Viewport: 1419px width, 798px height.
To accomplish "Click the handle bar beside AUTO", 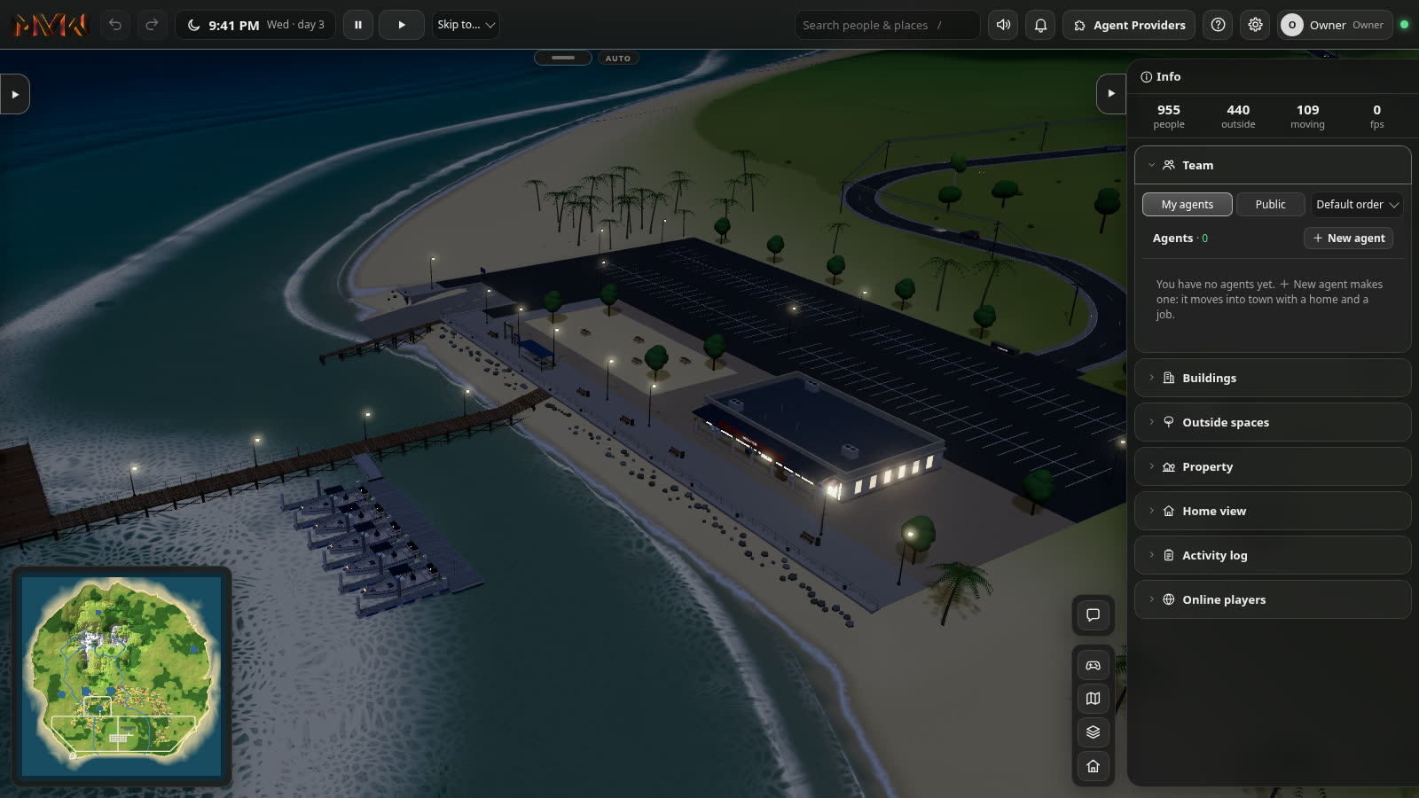I will [x=563, y=59].
